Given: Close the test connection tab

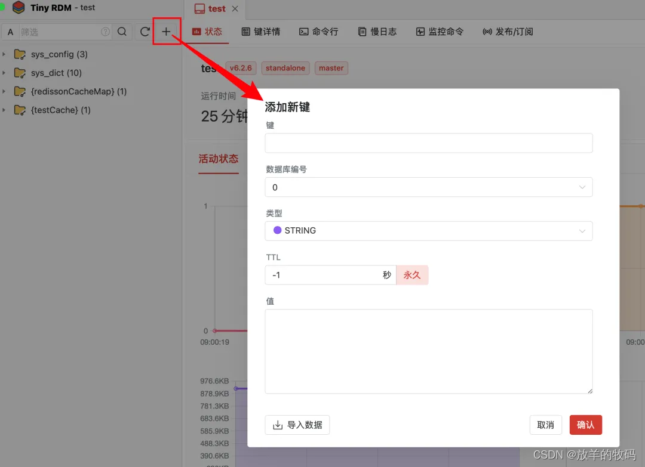Looking at the screenshot, I should (235, 8).
